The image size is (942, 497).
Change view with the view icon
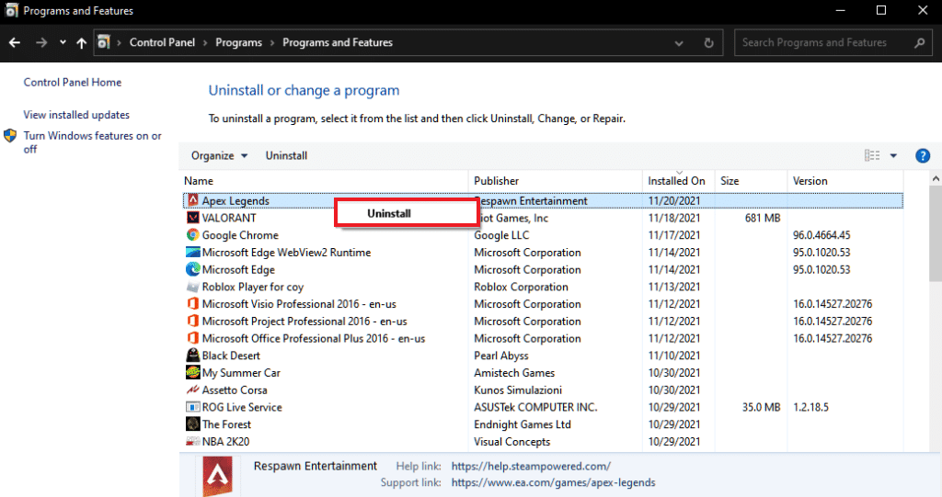872,155
